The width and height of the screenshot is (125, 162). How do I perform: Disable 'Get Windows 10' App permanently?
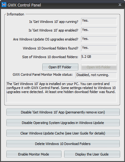(x=63, y=112)
